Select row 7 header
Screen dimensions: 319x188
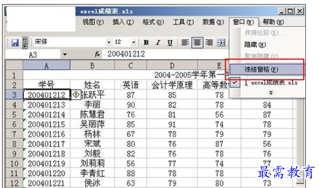click(x=14, y=134)
